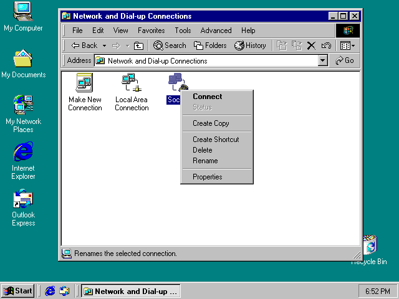The height and width of the screenshot is (299, 399).
Task: Select the My Documents desktop icon
Action: tap(23, 64)
